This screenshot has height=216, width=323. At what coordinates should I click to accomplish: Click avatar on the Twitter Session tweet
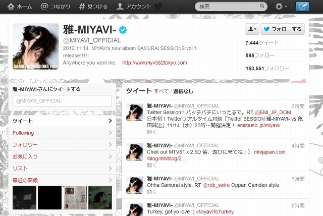[x=135, y=112]
